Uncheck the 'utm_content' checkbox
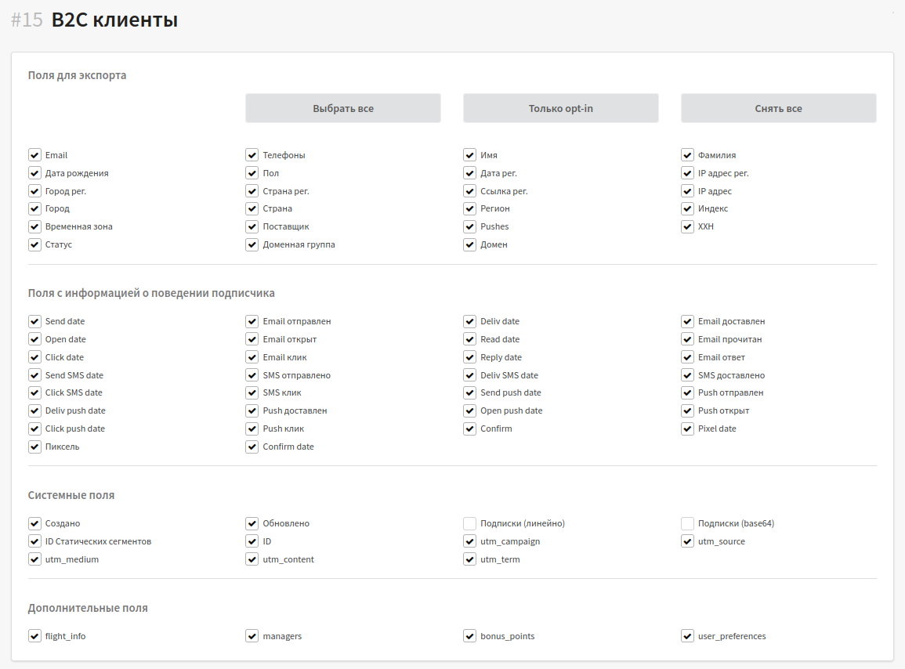Viewport: 905px width, 669px height. pos(252,559)
